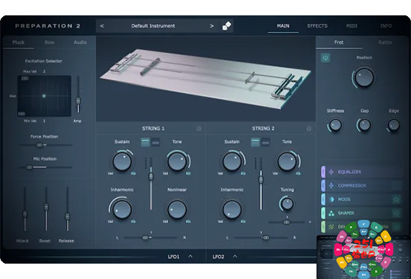The image size is (411, 279).
Task: Click the Compressor effect icon
Action: pos(331,185)
